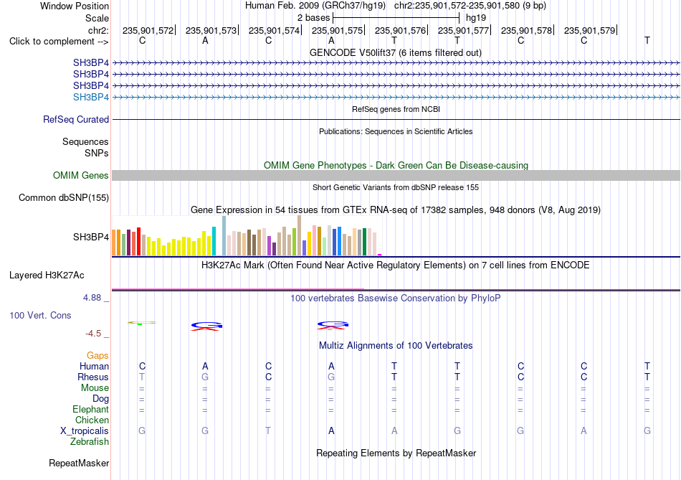The image size is (681, 480).
Task: Click the "RefSeq Curated" track label
Action: 76,119
